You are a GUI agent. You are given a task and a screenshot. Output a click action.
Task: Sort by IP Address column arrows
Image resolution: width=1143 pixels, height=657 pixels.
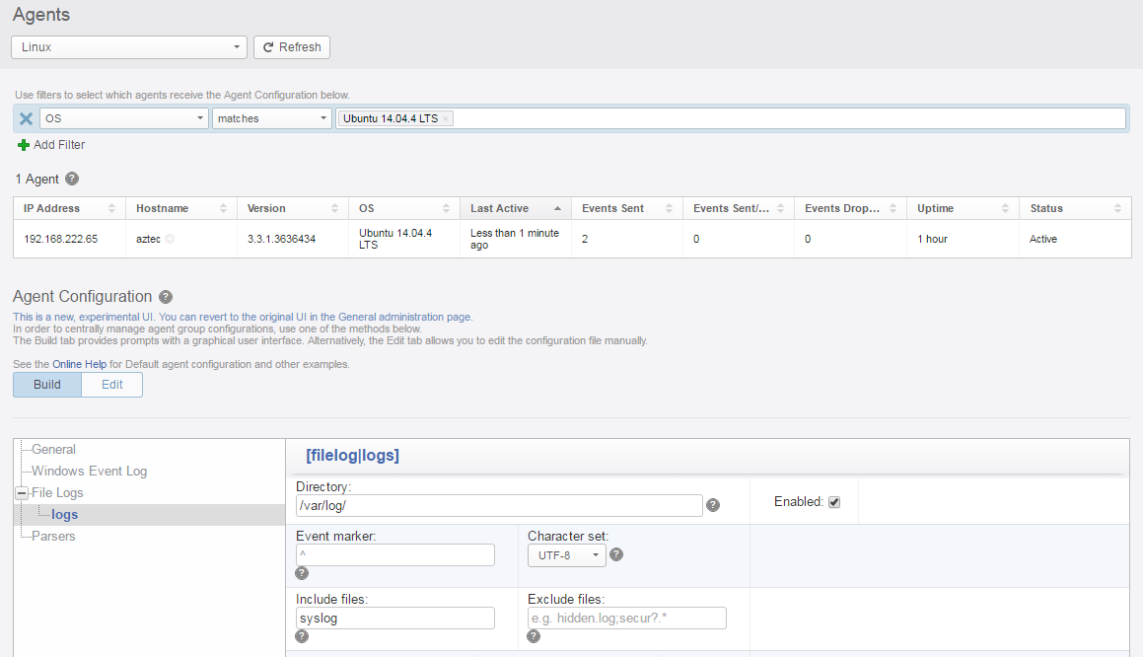(x=111, y=208)
